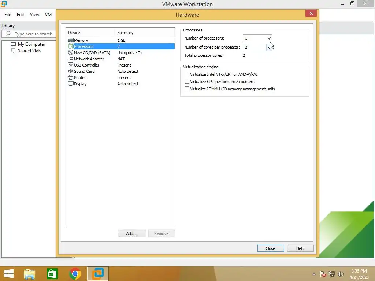Click the USB Controller icon
The image size is (375, 281).
[71, 65]
